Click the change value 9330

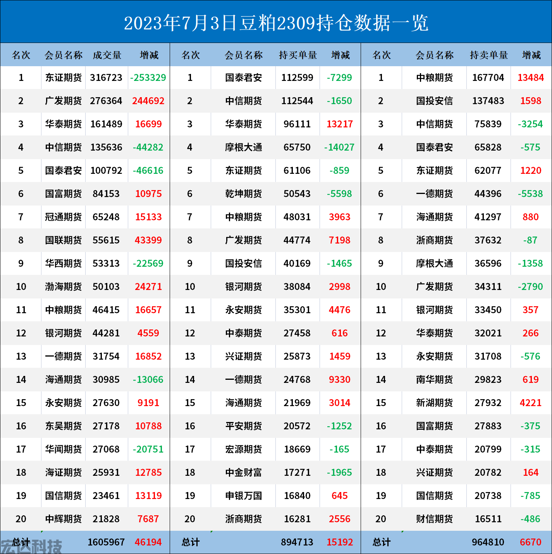click(x=340, y=379)
